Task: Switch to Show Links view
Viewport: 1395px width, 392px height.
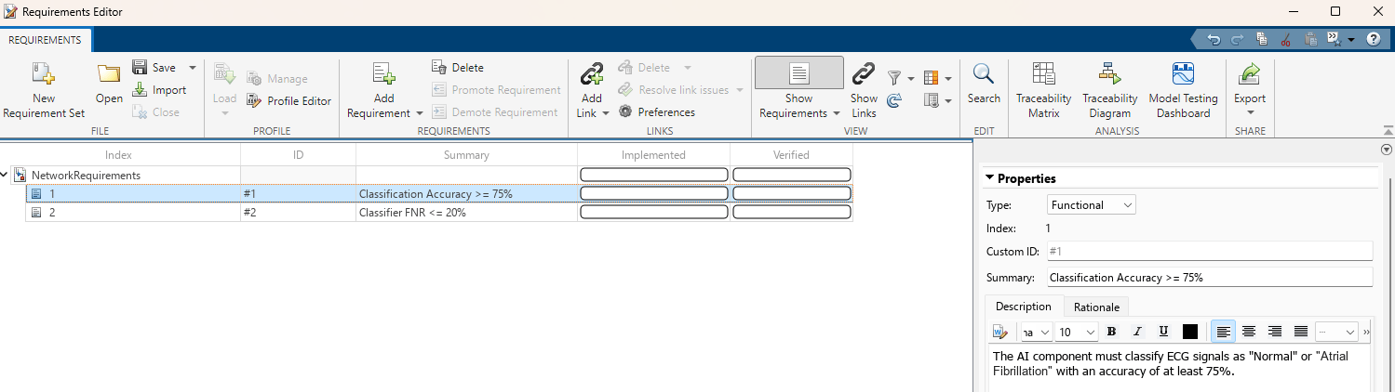Action: [864, 90]
